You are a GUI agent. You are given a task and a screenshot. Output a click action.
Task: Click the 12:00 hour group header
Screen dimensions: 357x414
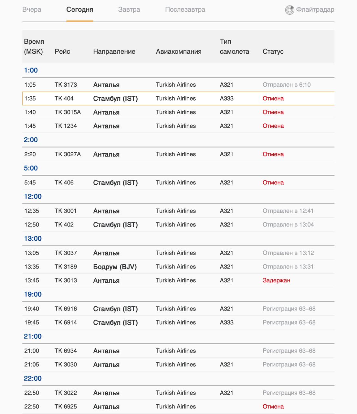pyautogui.click(x=33, y=197)
